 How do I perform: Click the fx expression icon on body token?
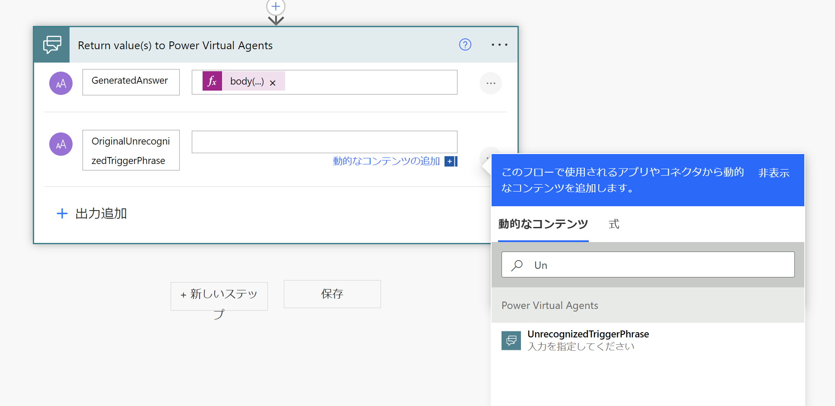[212, 81]
